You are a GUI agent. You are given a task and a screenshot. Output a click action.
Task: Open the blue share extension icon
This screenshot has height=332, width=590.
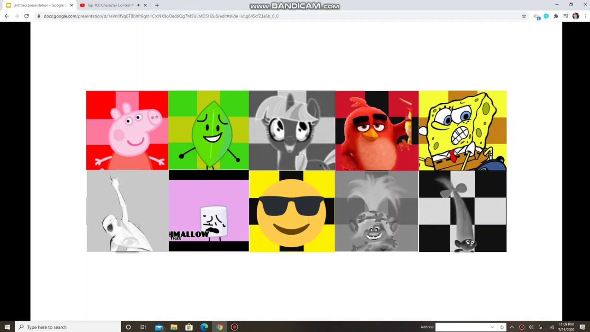click(546, 16)
